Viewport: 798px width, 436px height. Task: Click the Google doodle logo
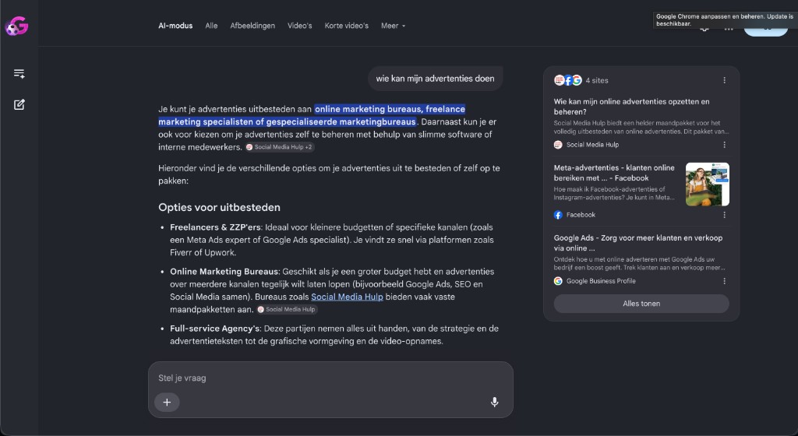pos(17,26)
